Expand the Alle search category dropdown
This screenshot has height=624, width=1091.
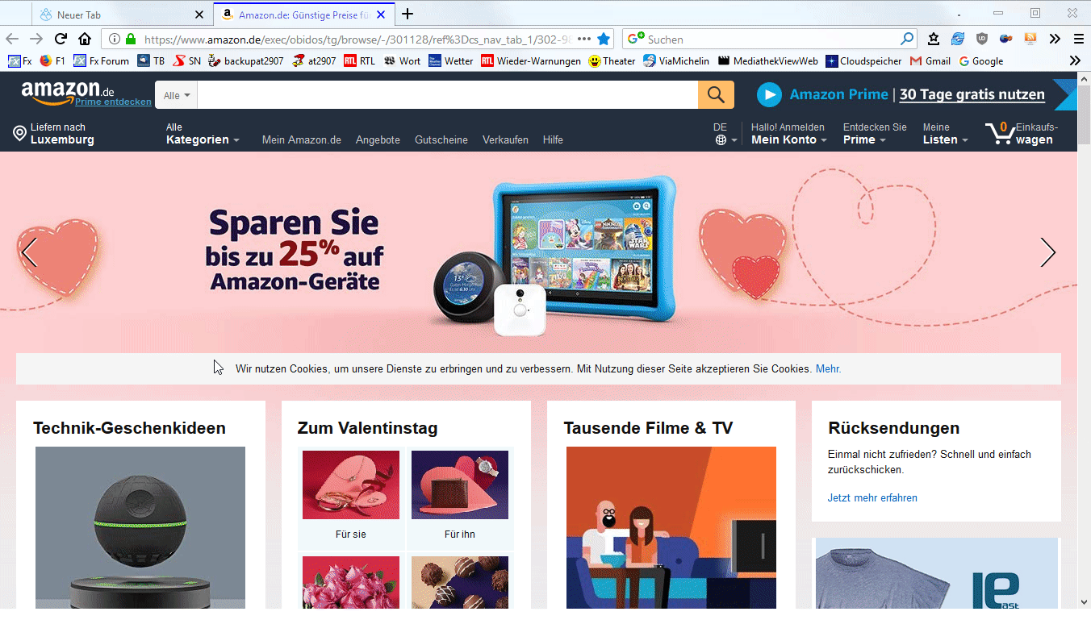click(177, 95)
